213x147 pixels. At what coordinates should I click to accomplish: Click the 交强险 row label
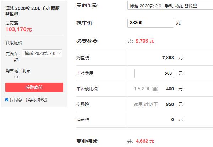[x=83, y=104]
